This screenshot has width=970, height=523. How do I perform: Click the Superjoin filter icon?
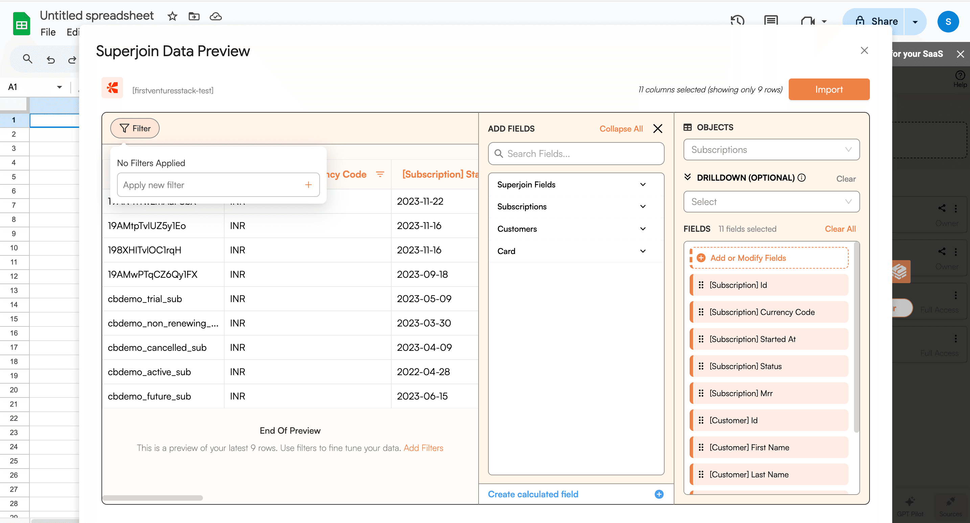[124, 128]
